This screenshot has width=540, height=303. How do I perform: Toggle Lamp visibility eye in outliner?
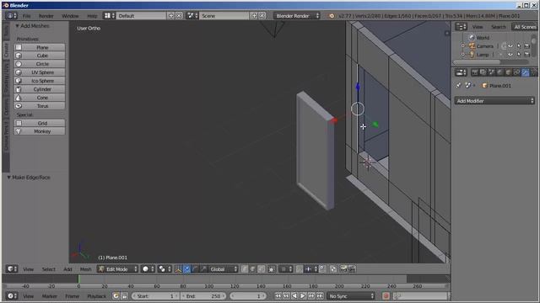click(510, 54)
